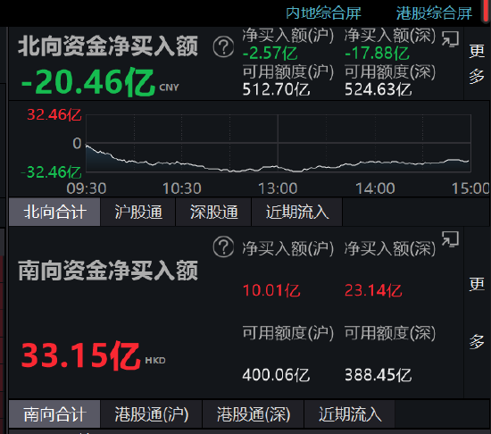Image resolution: width=491 pixels, height=434 pixels.
Task: Open northbound funds help question icon
Action: tap(223, 47)
